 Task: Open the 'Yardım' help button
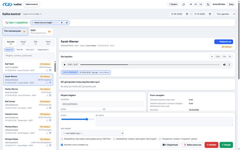[x=173, y=4]
